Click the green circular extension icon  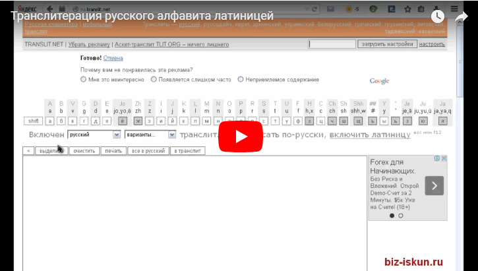point(373,9)
